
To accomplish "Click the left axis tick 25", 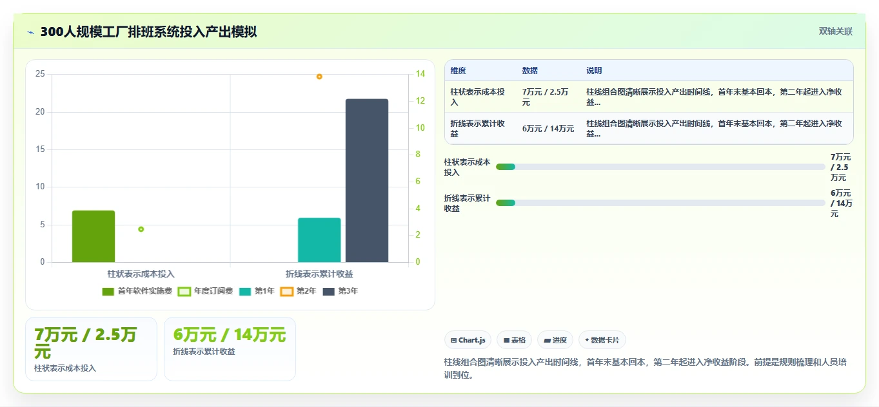I will 40,74.
